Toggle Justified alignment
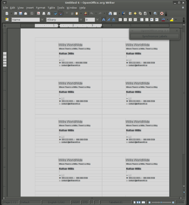The image size is (189, 205). pyautogui.click(x=135, y=20)
